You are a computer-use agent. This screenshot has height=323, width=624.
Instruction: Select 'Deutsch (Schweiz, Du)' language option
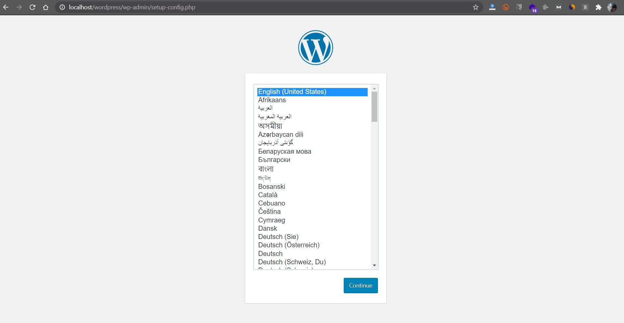point(312,262)
